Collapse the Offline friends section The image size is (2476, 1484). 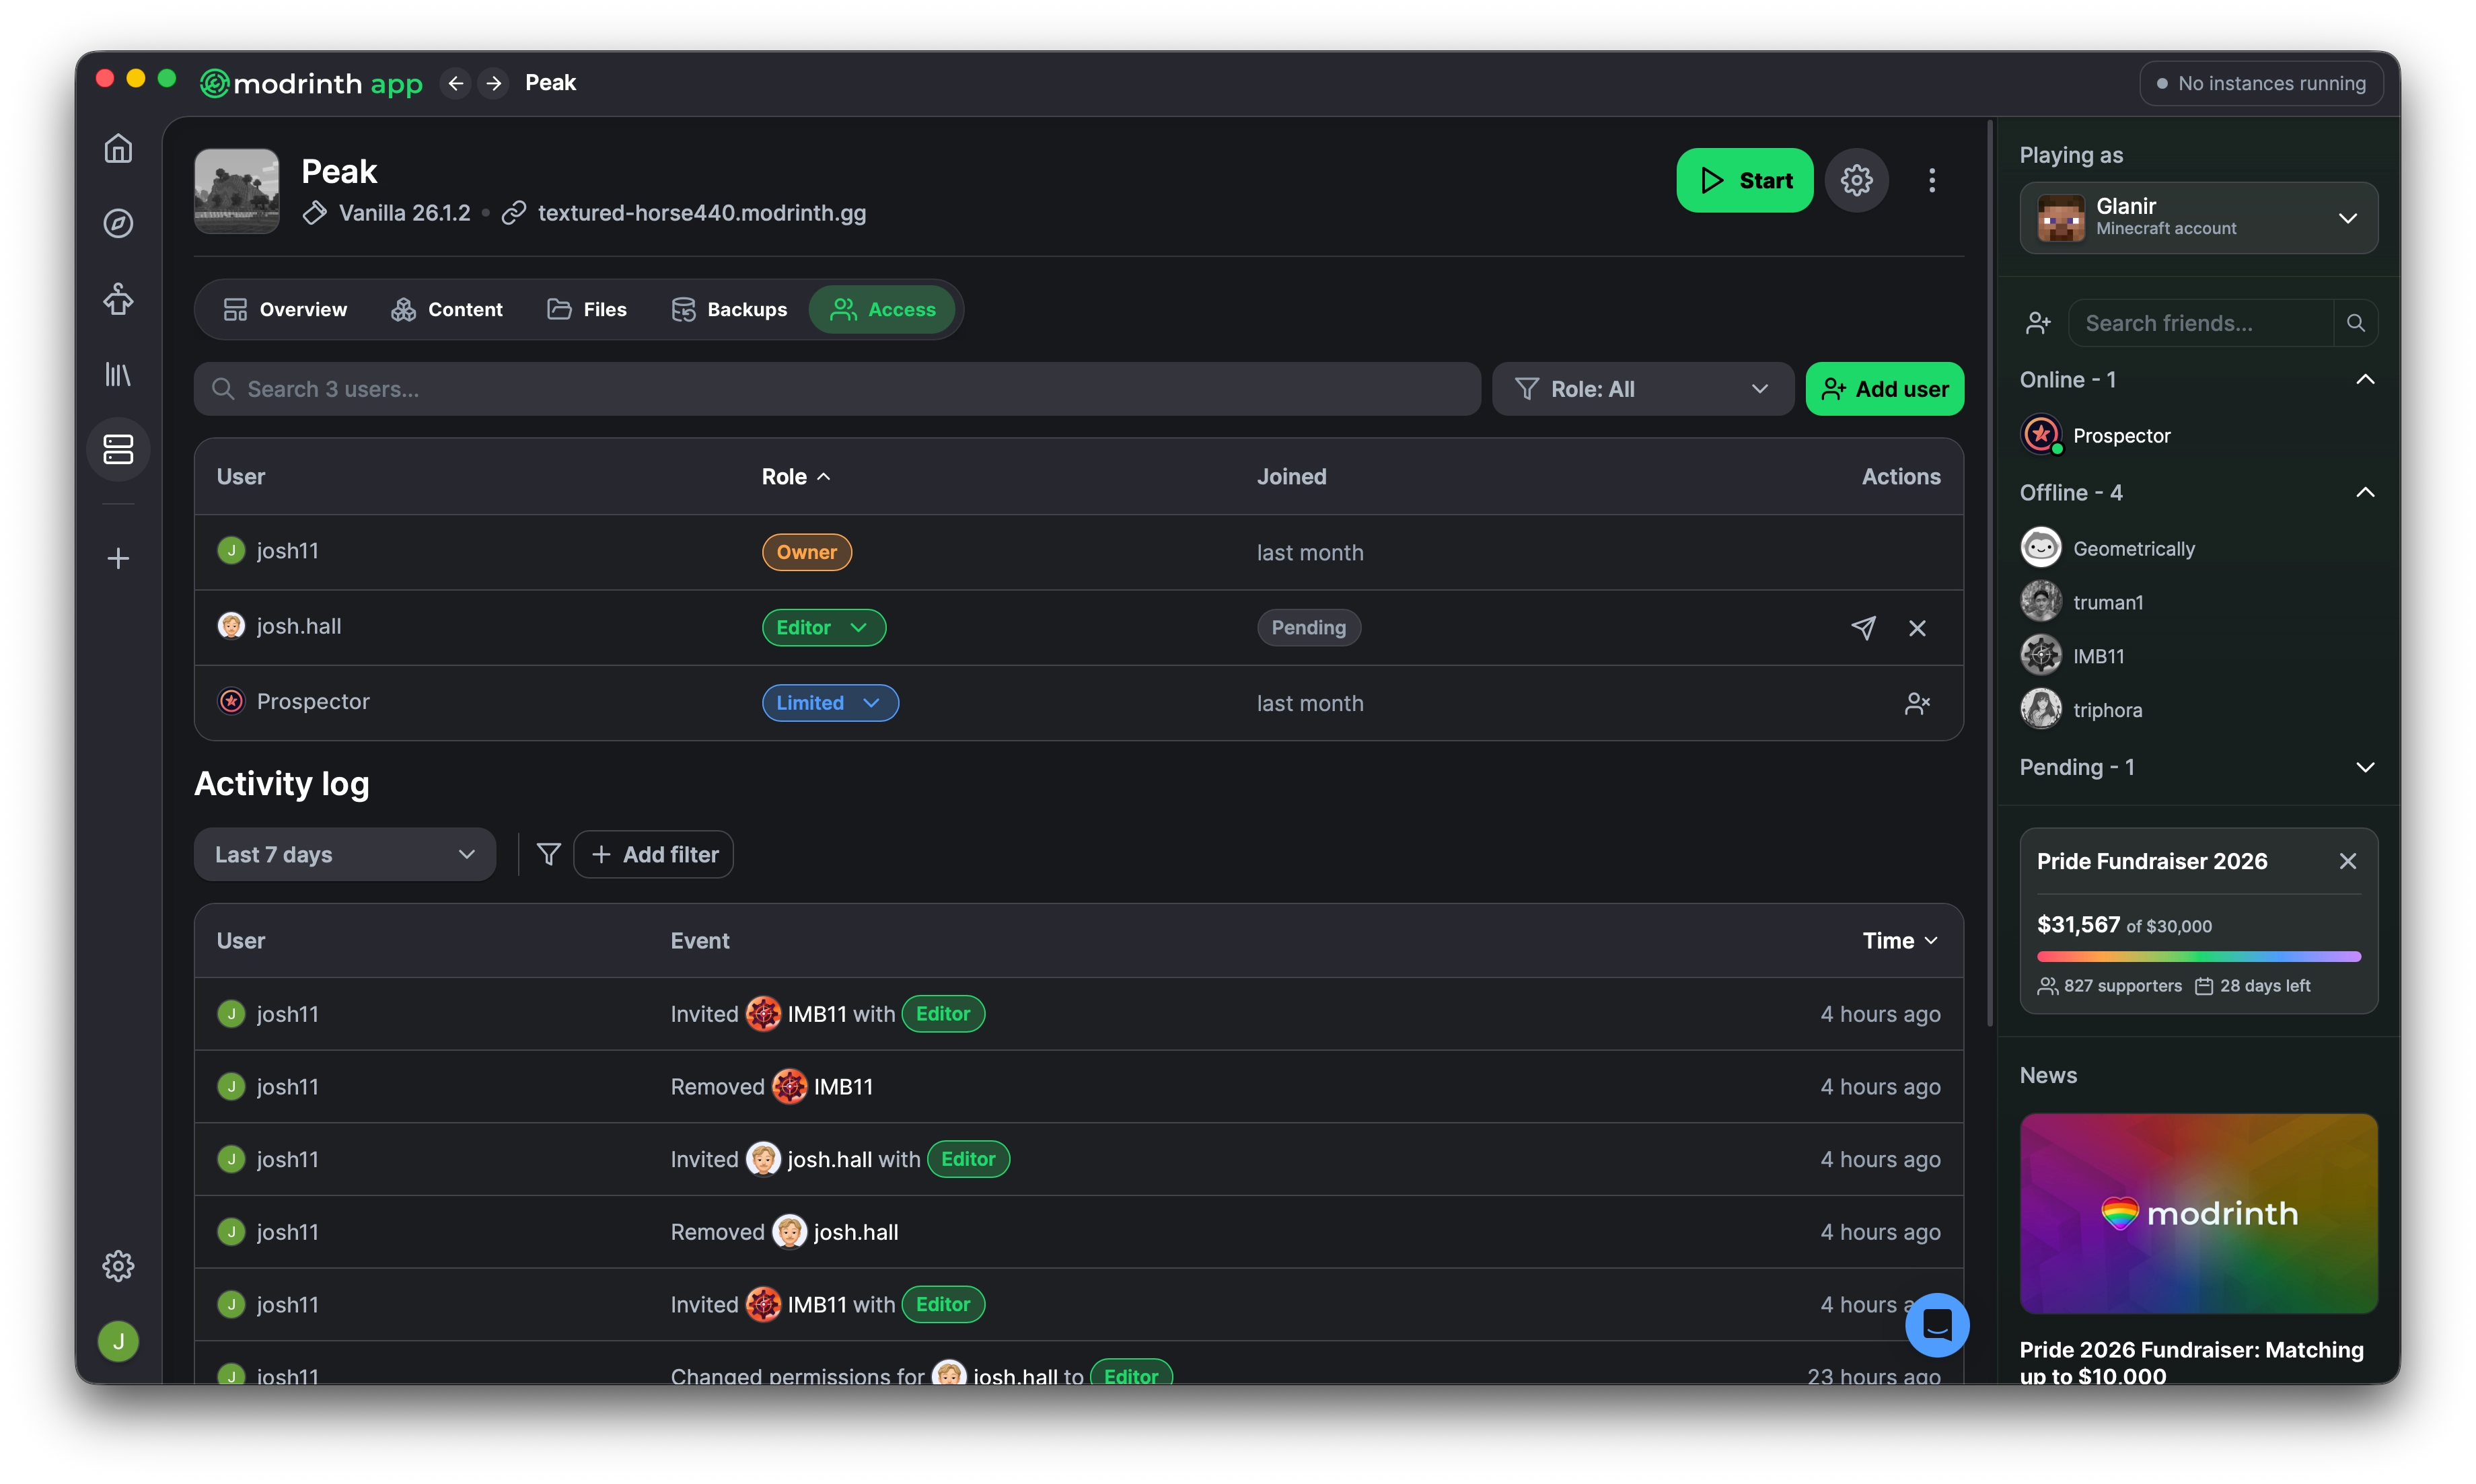2365,492
